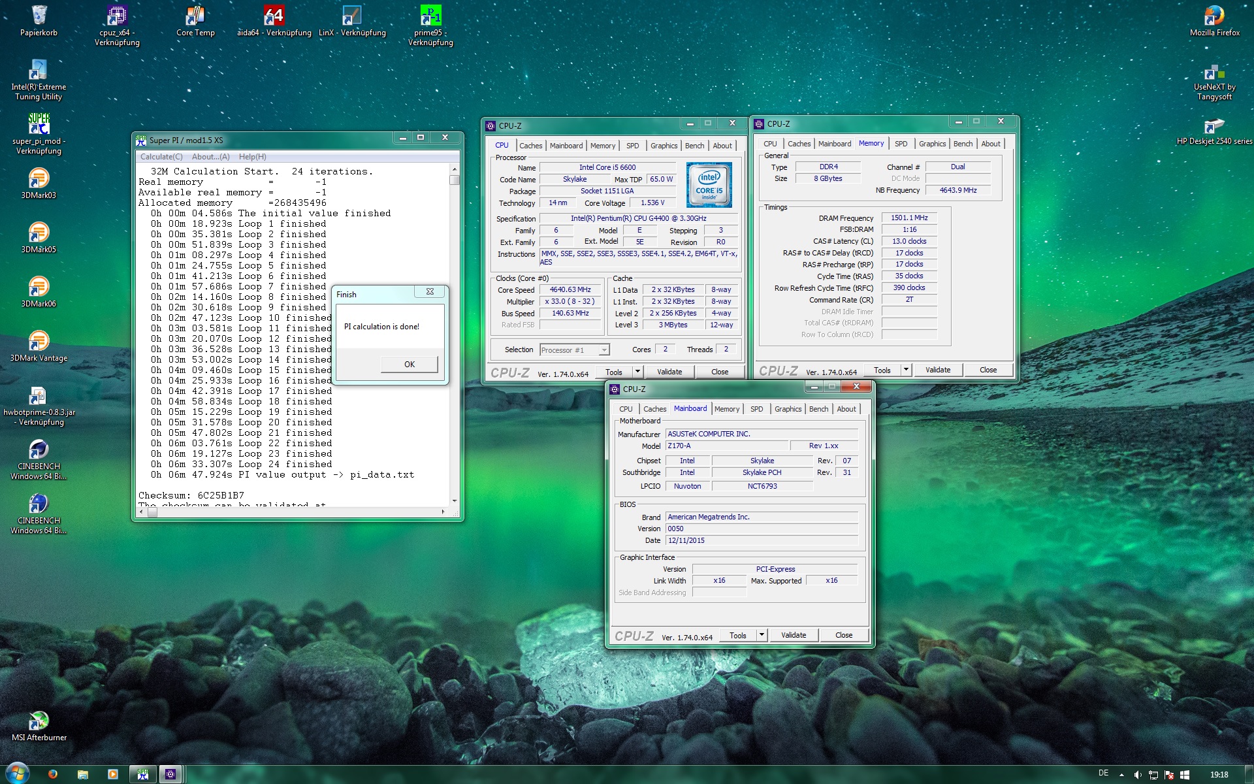Open the lower CINEBENCH Windows 64 icon
The height and width of the screenshot is (784, 1254).
(39, 514)
